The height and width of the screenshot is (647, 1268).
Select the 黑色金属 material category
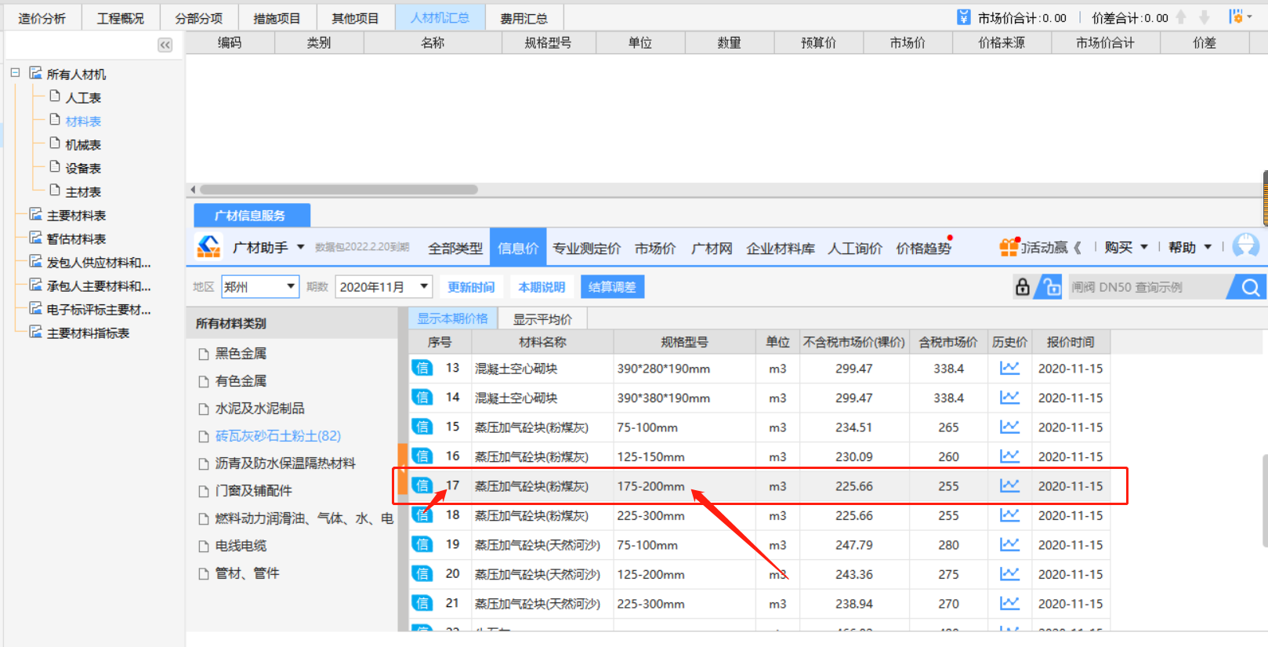click(241, 353)
